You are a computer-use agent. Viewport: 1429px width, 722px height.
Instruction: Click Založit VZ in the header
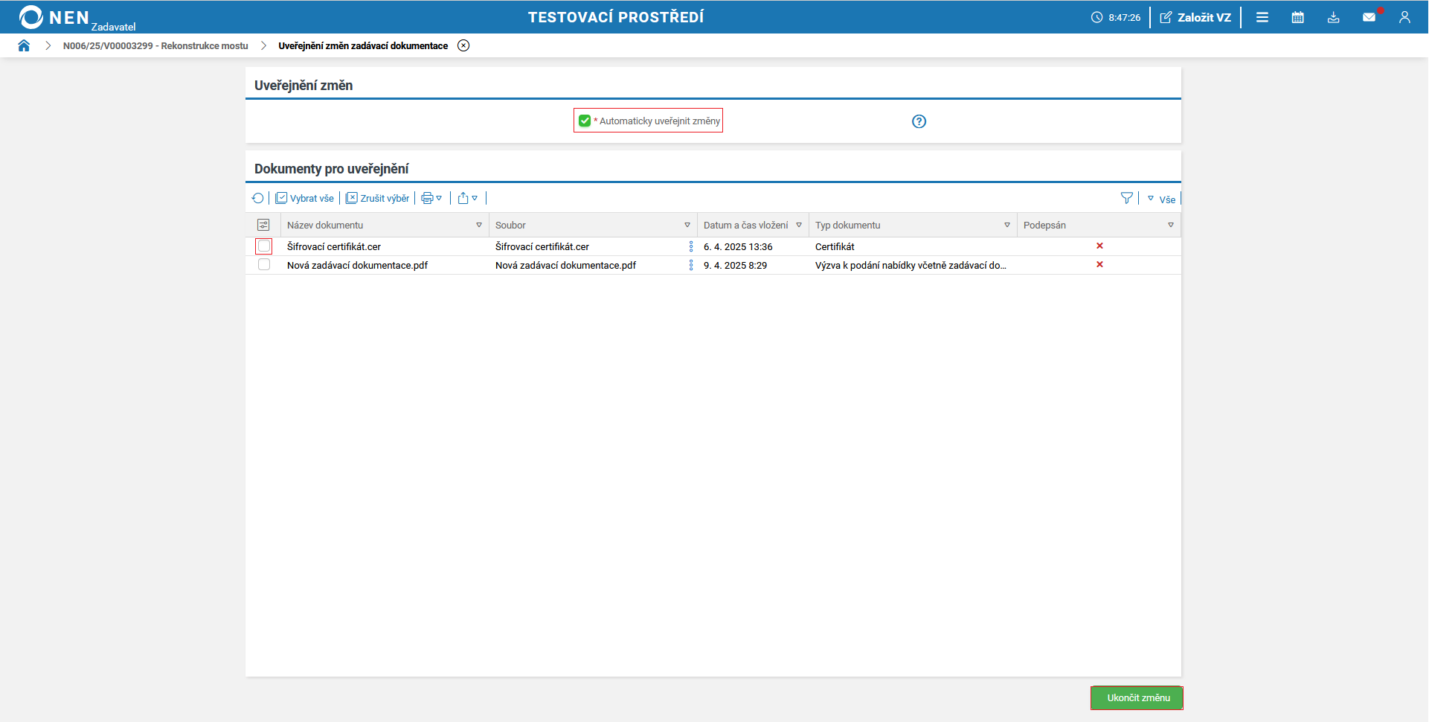coord(1195,17)
